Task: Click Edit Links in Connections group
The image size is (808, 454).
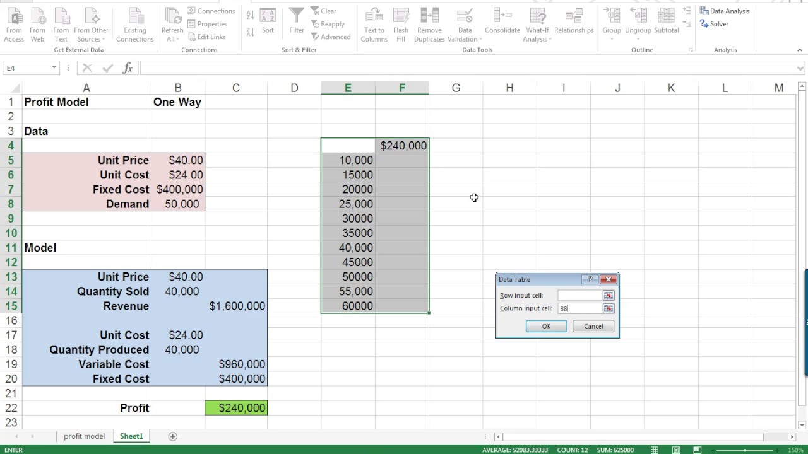Action: pos(206,37)
